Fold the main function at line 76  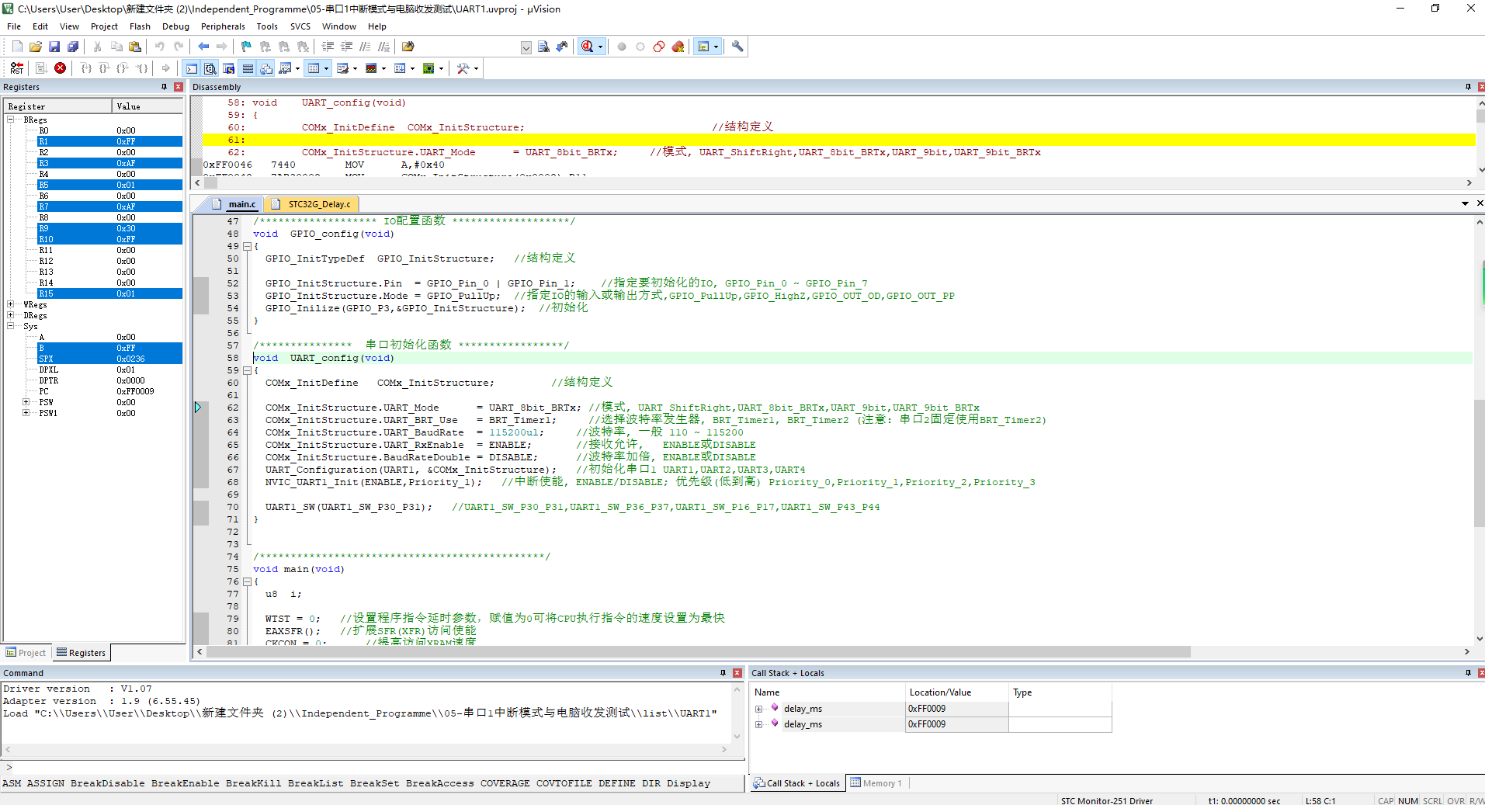[x=248, y=581]
